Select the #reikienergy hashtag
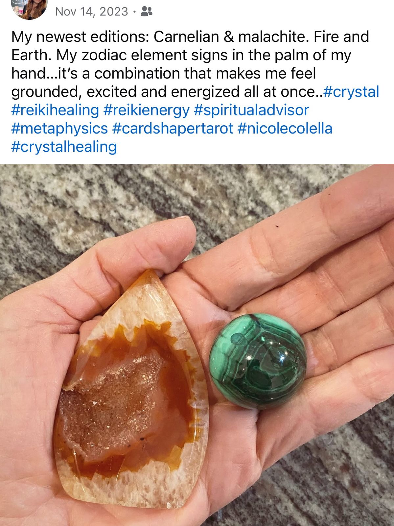Viewport: 394px width, 526px height. point(146,110)
